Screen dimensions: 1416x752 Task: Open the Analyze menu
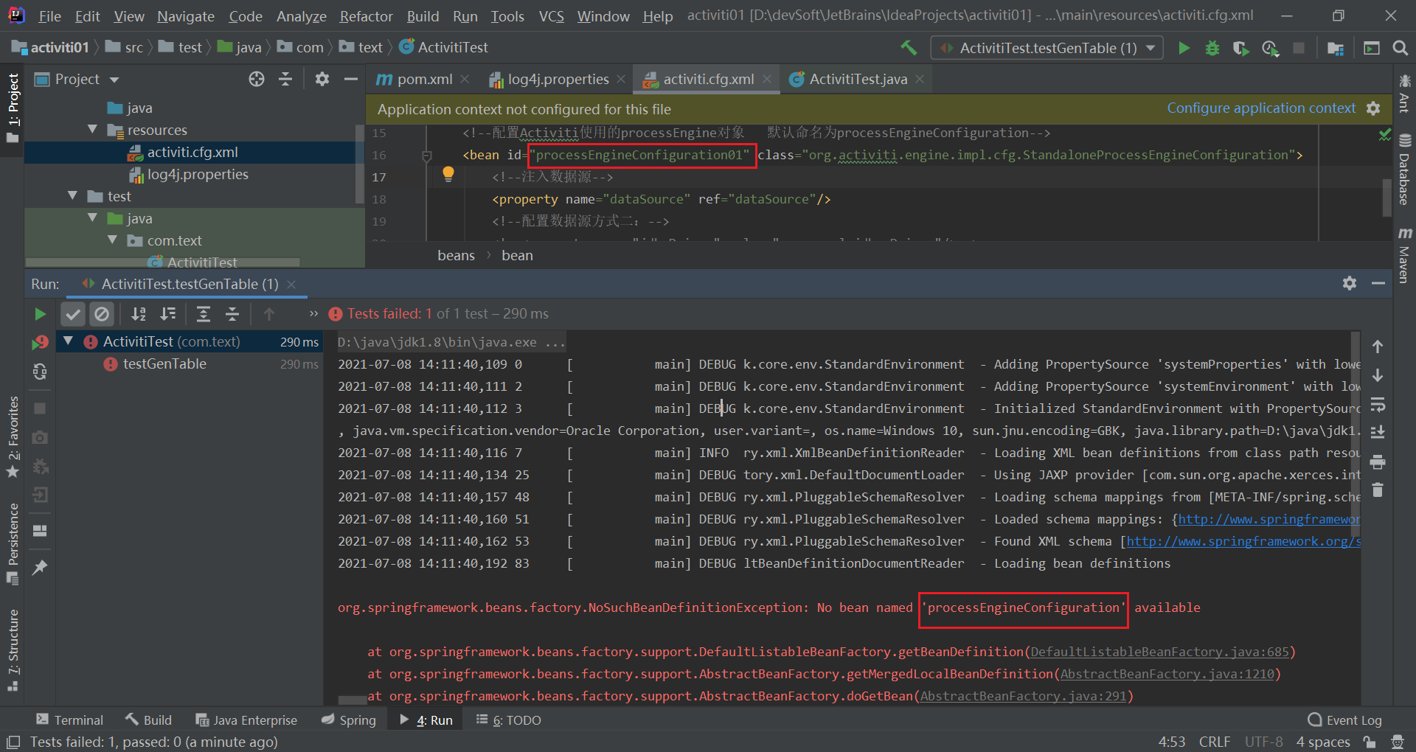click(301, 16)
